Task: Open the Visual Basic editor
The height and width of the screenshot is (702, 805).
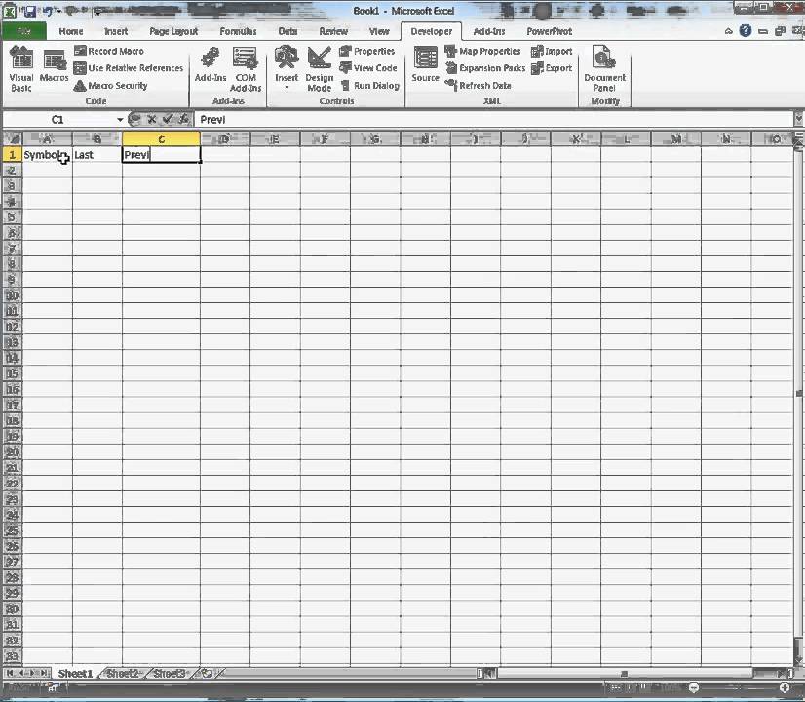Action: tap(21, 69)
